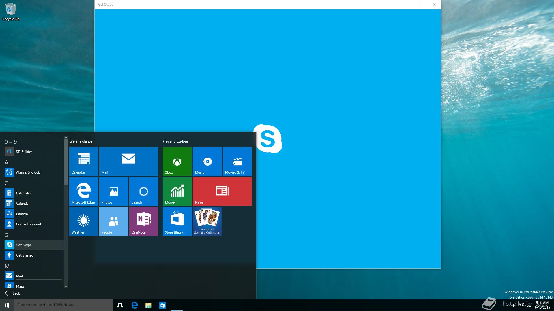
Task: Click the 'M' letter group header
Action: [7, 266]
